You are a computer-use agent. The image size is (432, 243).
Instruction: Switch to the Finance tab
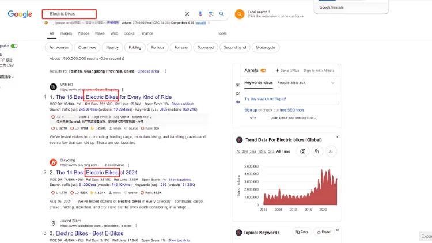pos(146,33)
